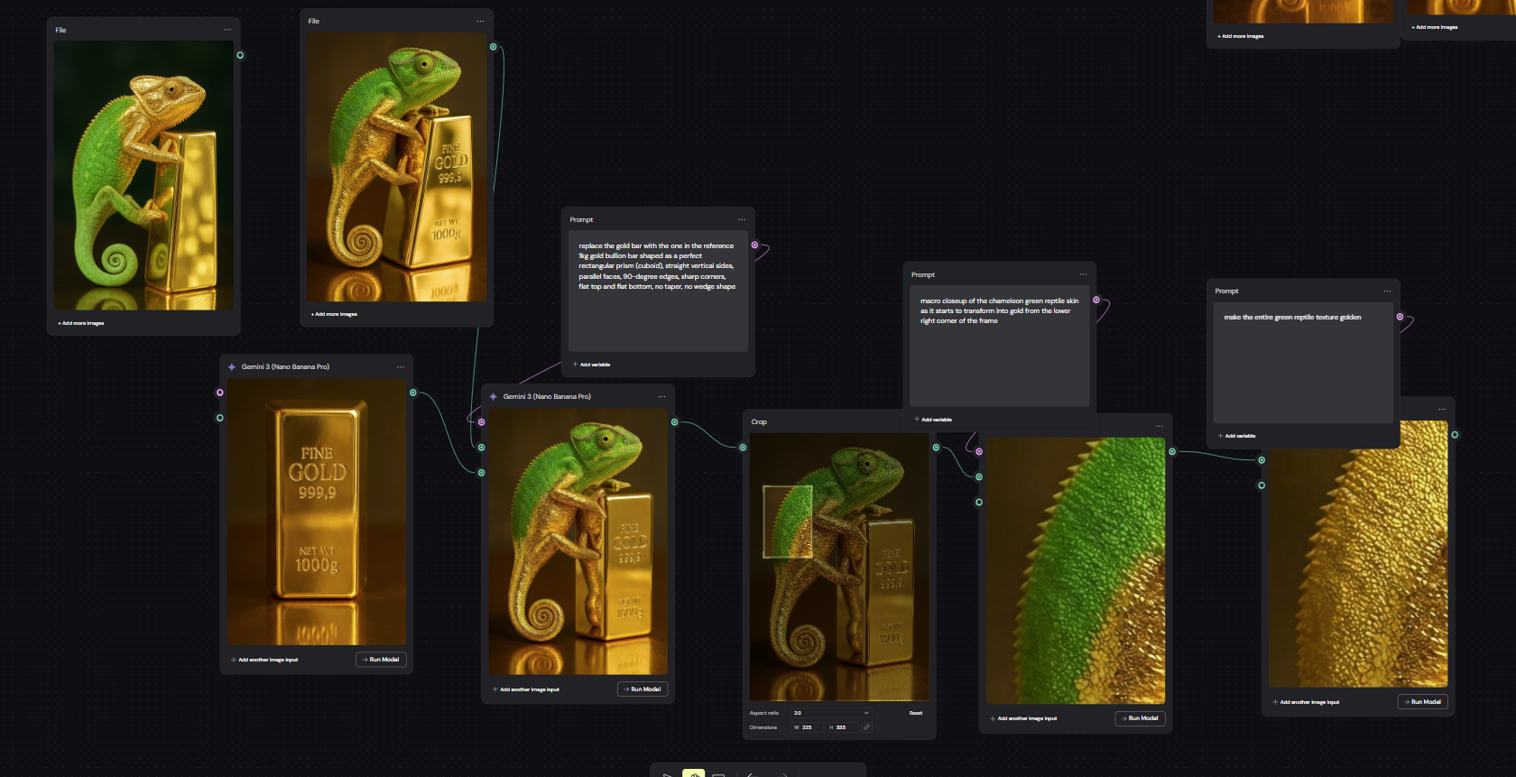The image size is (1516, 777).
Task: Open options menu of first File node
Action: point(227,30)
